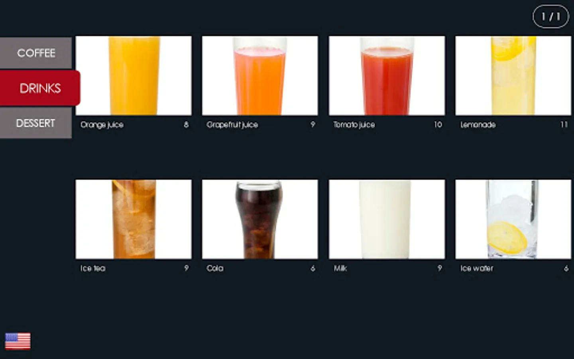
Task: Tap the Lemonade price 11
Action: 564,124
